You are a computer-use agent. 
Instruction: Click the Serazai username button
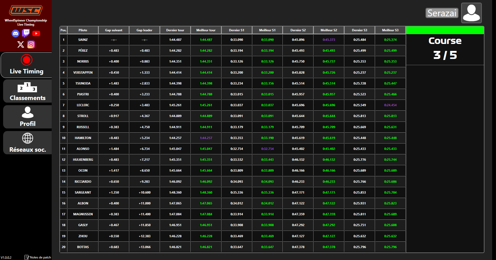point(442,13)
